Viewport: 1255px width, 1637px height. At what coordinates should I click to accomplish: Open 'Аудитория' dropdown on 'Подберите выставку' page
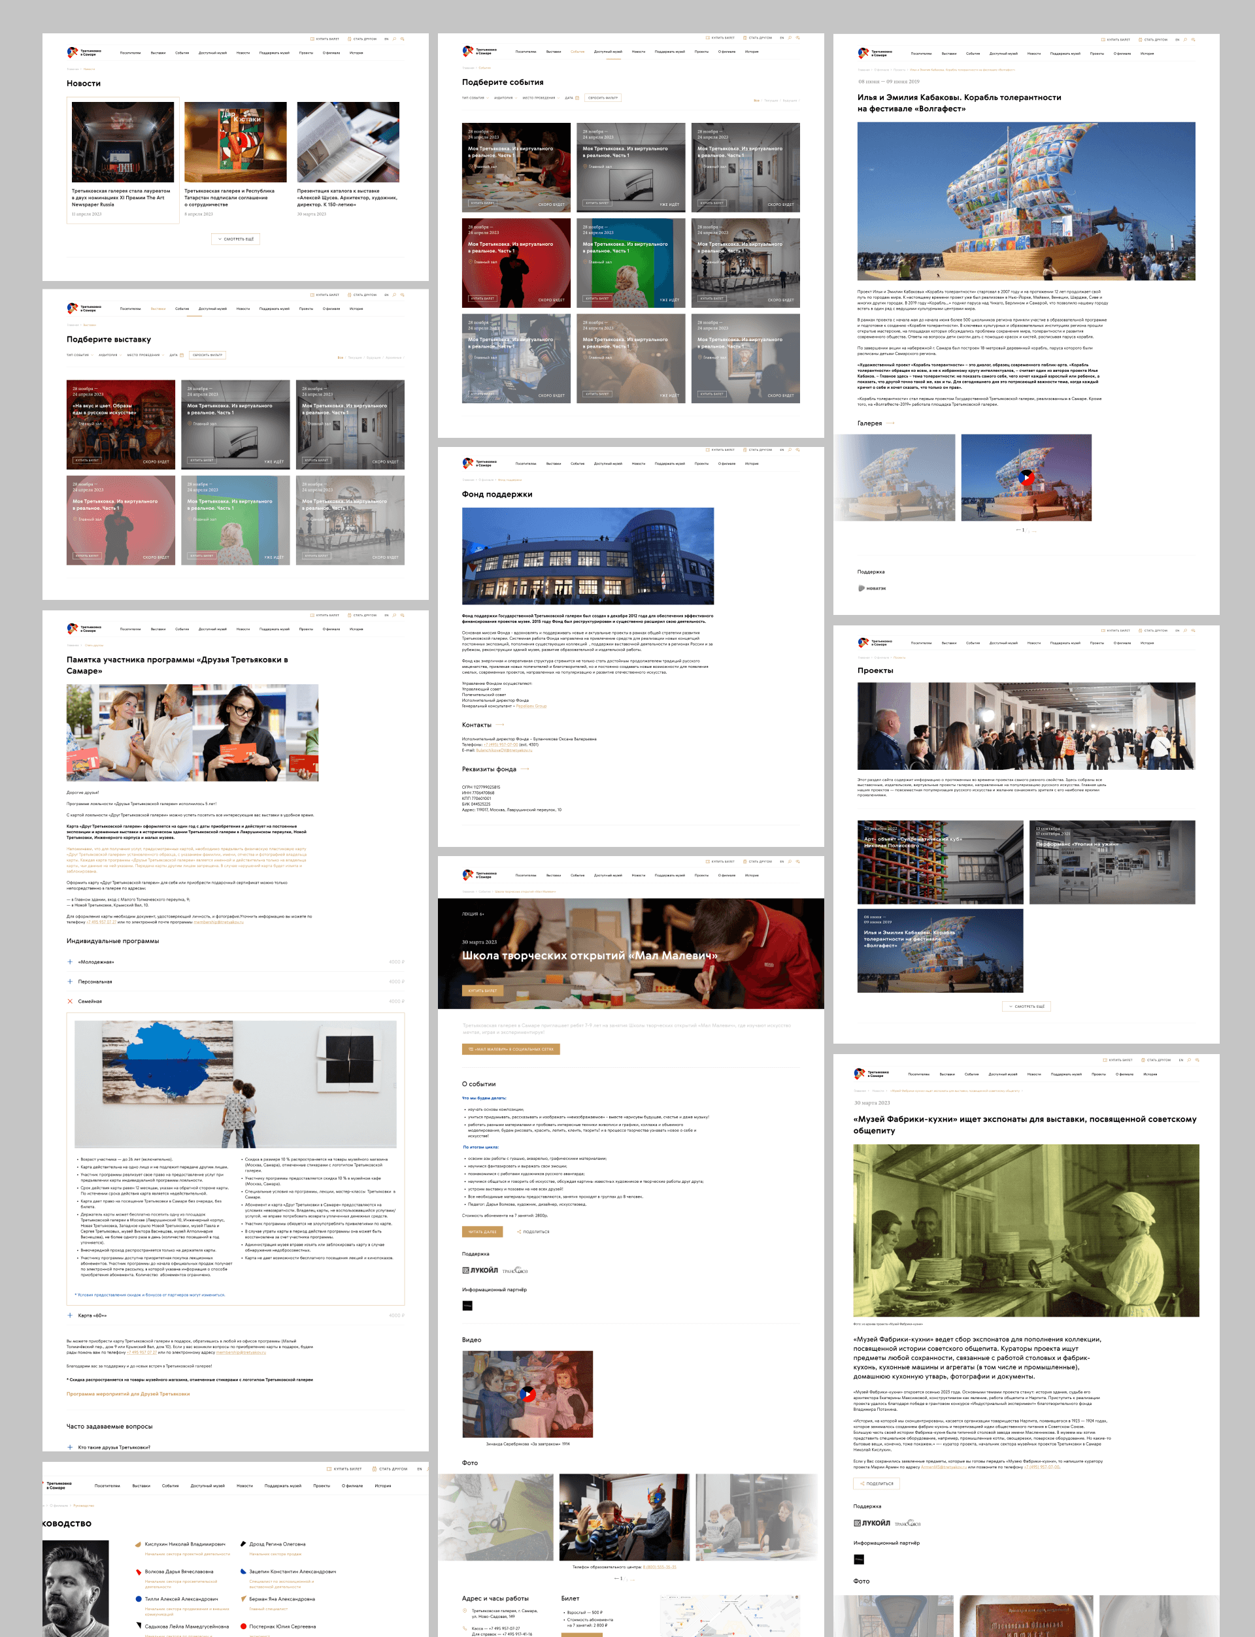(110, 355)
